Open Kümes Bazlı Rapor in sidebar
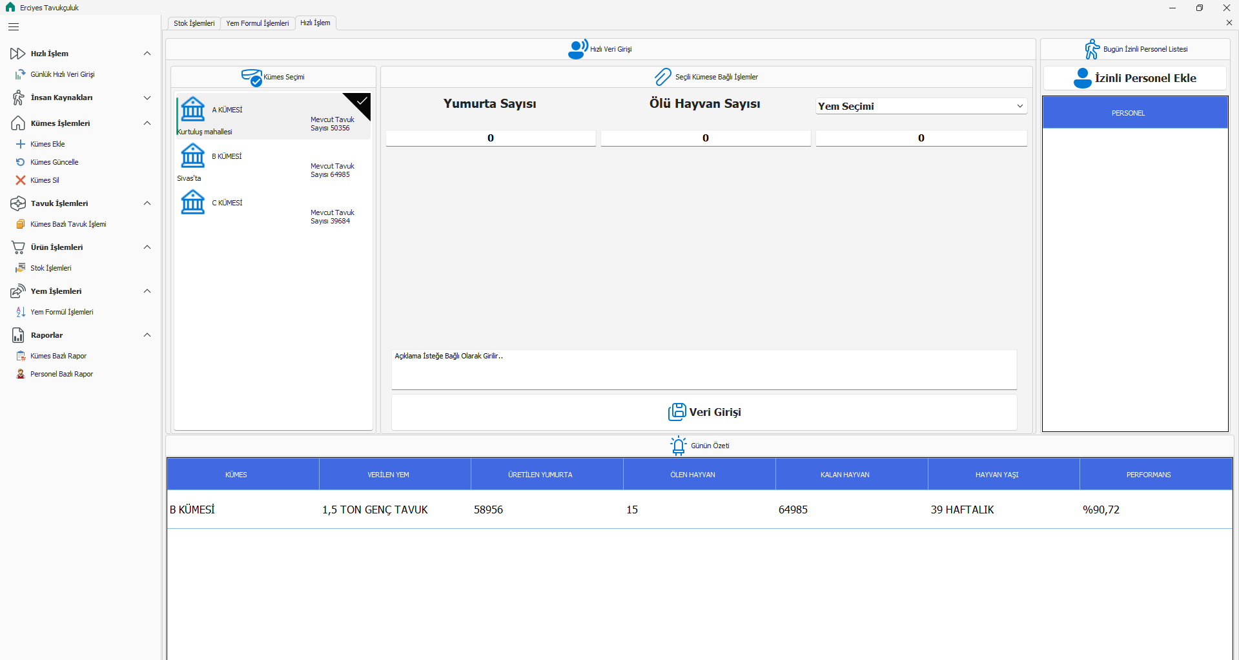 coord(58,356)
